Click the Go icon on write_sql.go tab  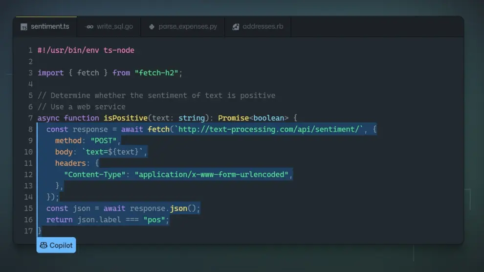[89, 27]
